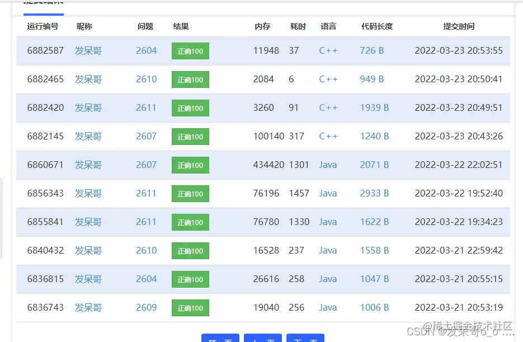View 1240 B code length link
Screen dimensions: 523x342
(x=374, y=137)
